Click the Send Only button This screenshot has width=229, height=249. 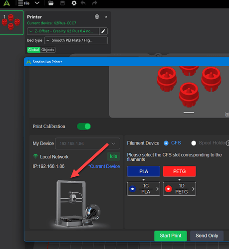pos(207,236)
